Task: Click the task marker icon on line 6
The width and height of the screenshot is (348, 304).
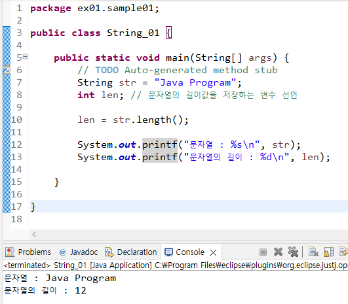Action: click(x=7, y=70)
